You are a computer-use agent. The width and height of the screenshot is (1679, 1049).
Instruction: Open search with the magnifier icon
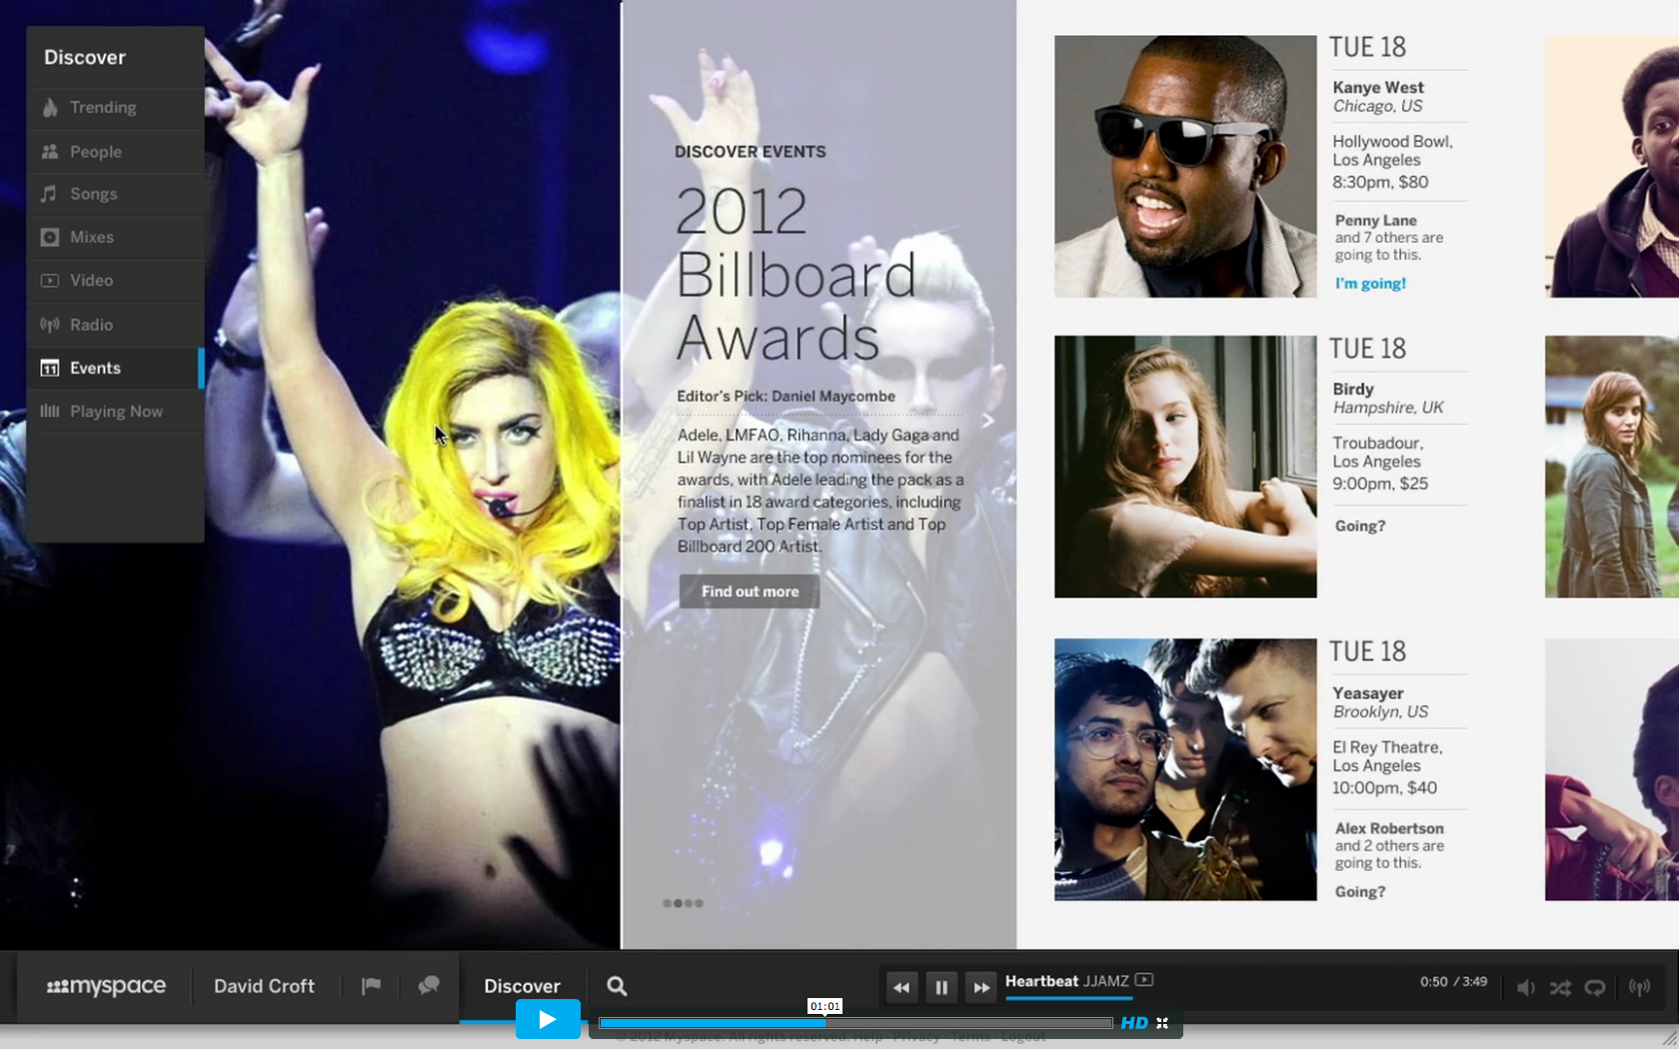617,986
